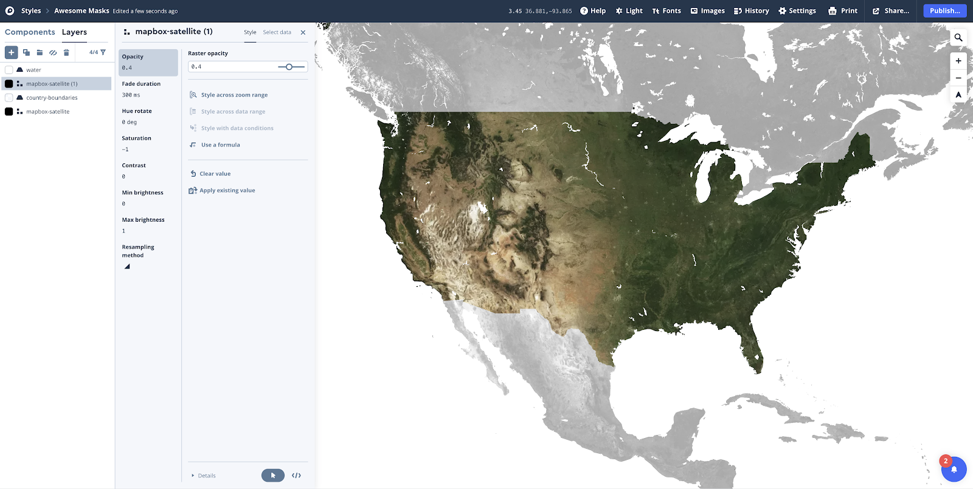Click mapbox-satellite (1) panel title
The image size is (973, 489).
(174, 32)
